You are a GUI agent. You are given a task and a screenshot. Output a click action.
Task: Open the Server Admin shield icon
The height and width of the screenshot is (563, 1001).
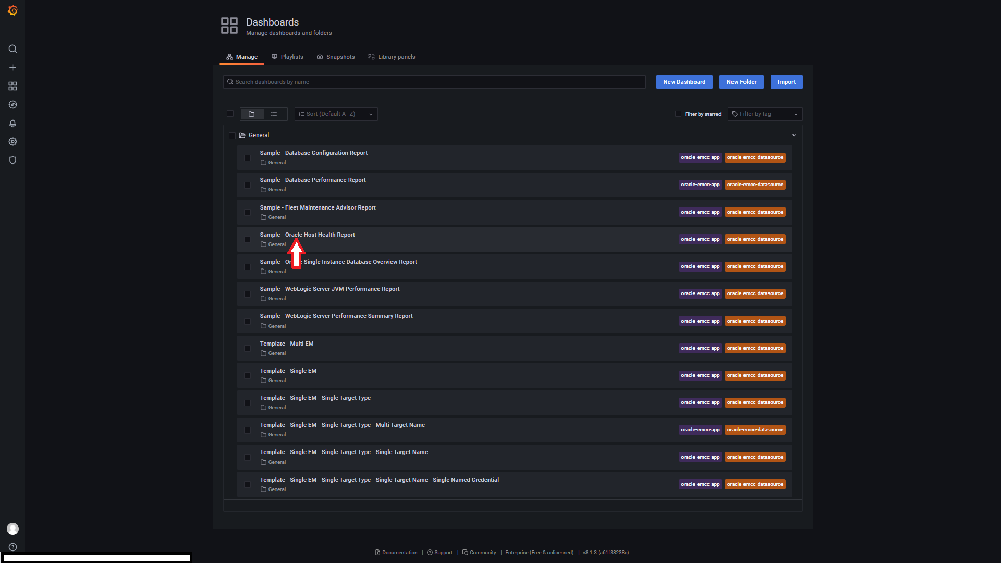[x=13, y=161]
